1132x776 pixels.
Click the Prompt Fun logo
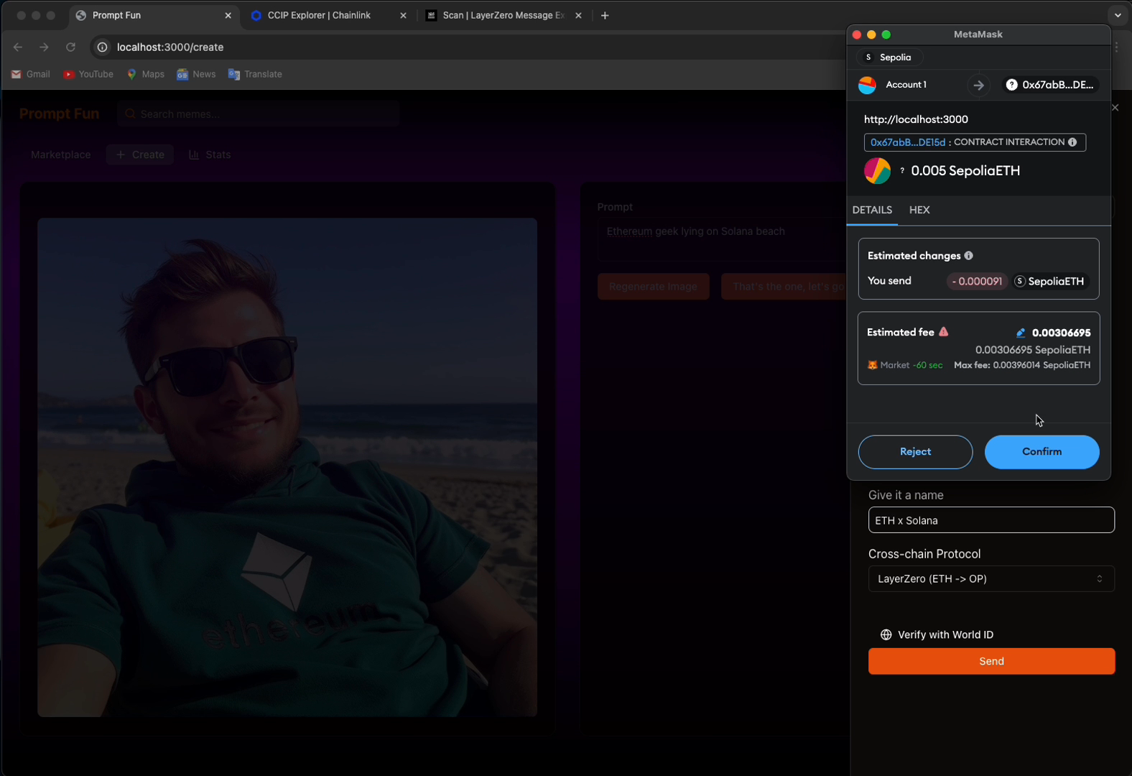click(59, 114)
